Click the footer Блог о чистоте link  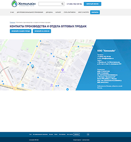point(70,134)
